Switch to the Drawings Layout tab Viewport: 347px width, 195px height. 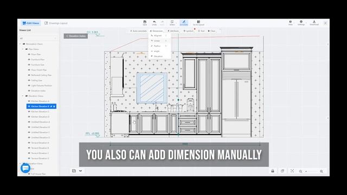56,23
